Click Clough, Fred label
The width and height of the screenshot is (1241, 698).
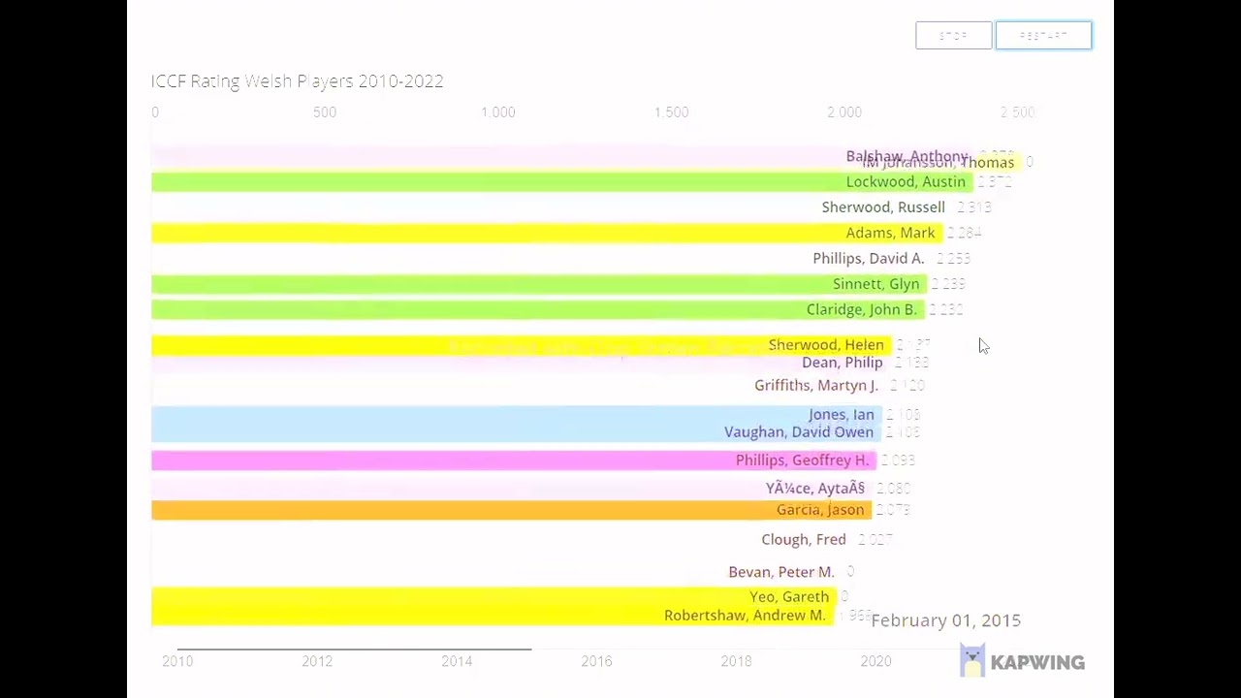click(x=804, y=540)
